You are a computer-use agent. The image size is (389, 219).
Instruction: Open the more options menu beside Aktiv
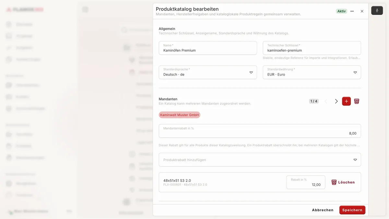[x=352, y=11]
